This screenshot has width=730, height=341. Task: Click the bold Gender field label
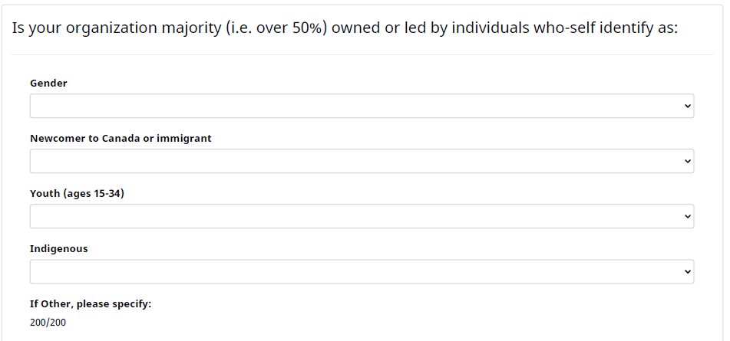pos(48,83)
